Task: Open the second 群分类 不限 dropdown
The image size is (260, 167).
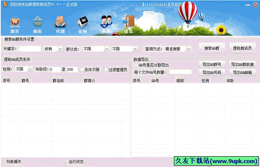Action: [x=135, y=49]
